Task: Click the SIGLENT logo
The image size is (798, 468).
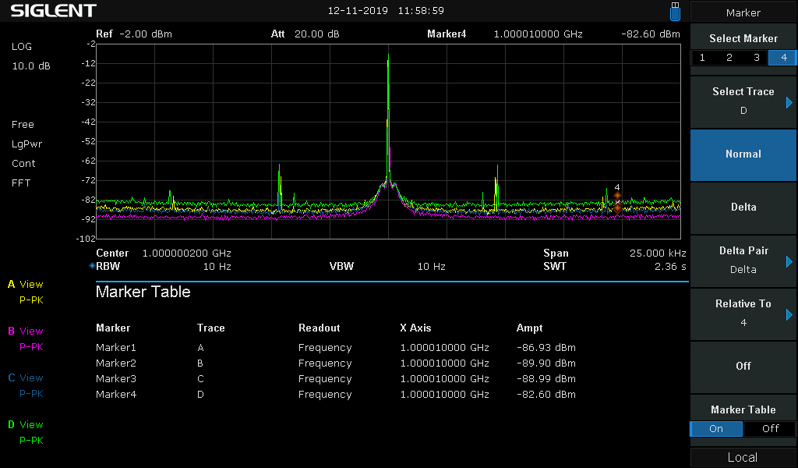Action: (x=54, y=11)
